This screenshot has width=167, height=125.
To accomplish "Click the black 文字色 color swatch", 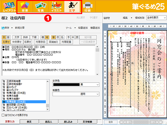I will [66, 85].
